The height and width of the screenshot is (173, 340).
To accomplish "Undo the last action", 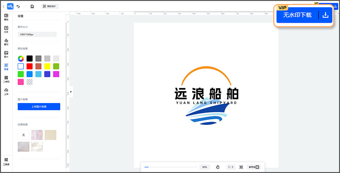I will tap(18, 6).
